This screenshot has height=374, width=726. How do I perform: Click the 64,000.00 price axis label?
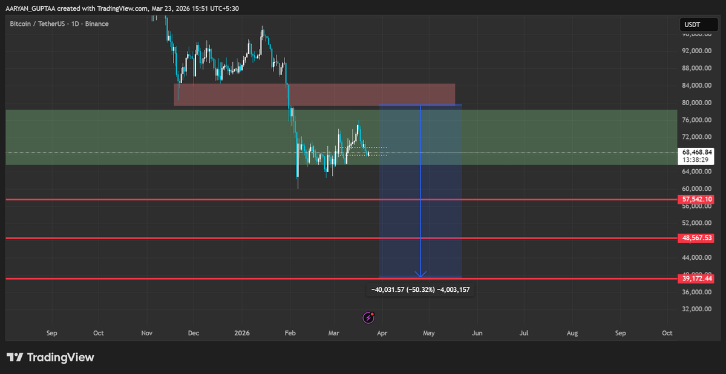698,172
